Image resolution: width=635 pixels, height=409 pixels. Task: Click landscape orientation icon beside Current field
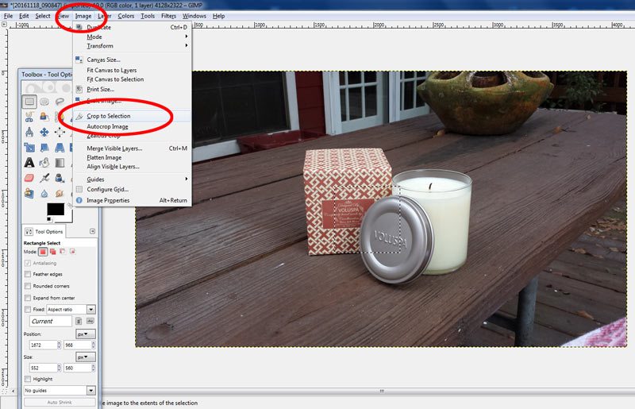(90, 321)
